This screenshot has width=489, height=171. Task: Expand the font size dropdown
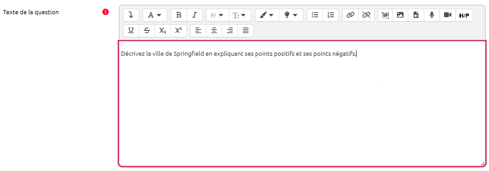pyautogui.click(x=239, y=15)
